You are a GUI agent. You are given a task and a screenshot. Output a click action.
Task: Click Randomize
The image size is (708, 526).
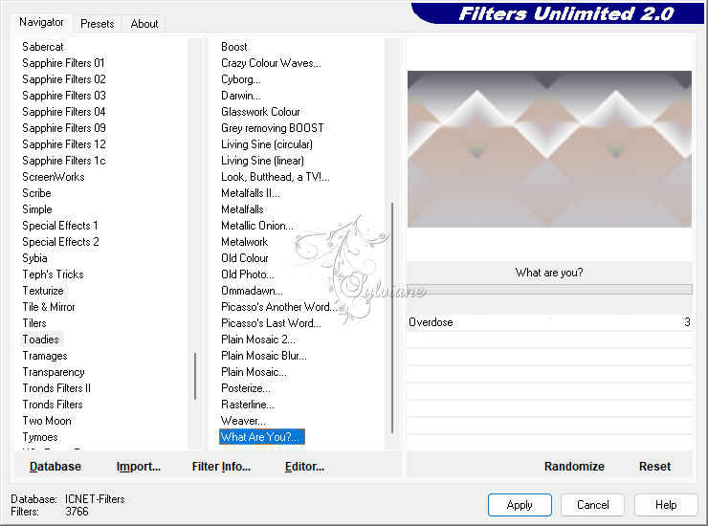[574, 467]
